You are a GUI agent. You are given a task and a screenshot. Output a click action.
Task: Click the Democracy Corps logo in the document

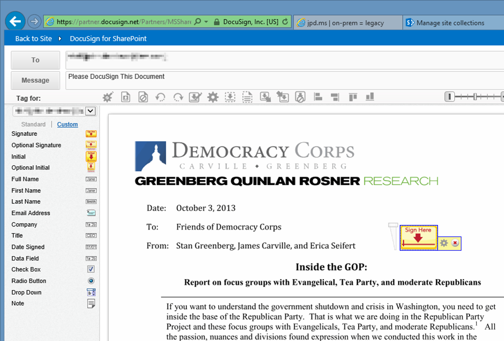coord(244,155)
